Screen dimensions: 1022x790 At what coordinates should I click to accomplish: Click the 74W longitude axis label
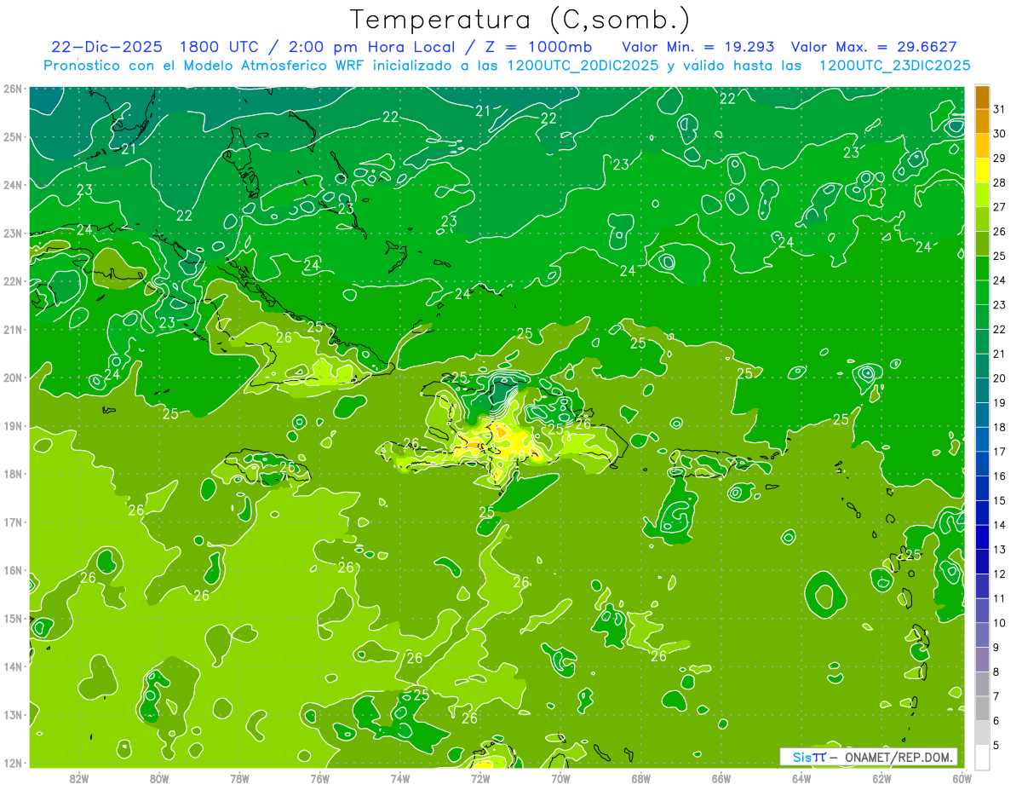pos(400,779)
